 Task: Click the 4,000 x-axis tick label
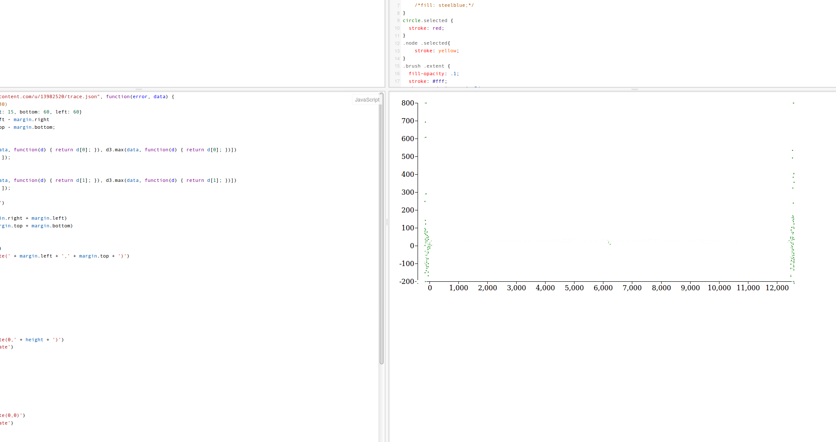click(x=545, y=288)
